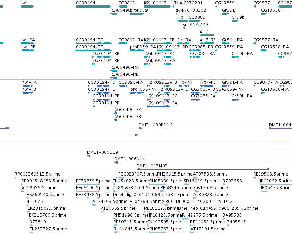This screenshot has height=234, width=292.
Task: Click the CG30194-RE transcript
Action: 94,50
